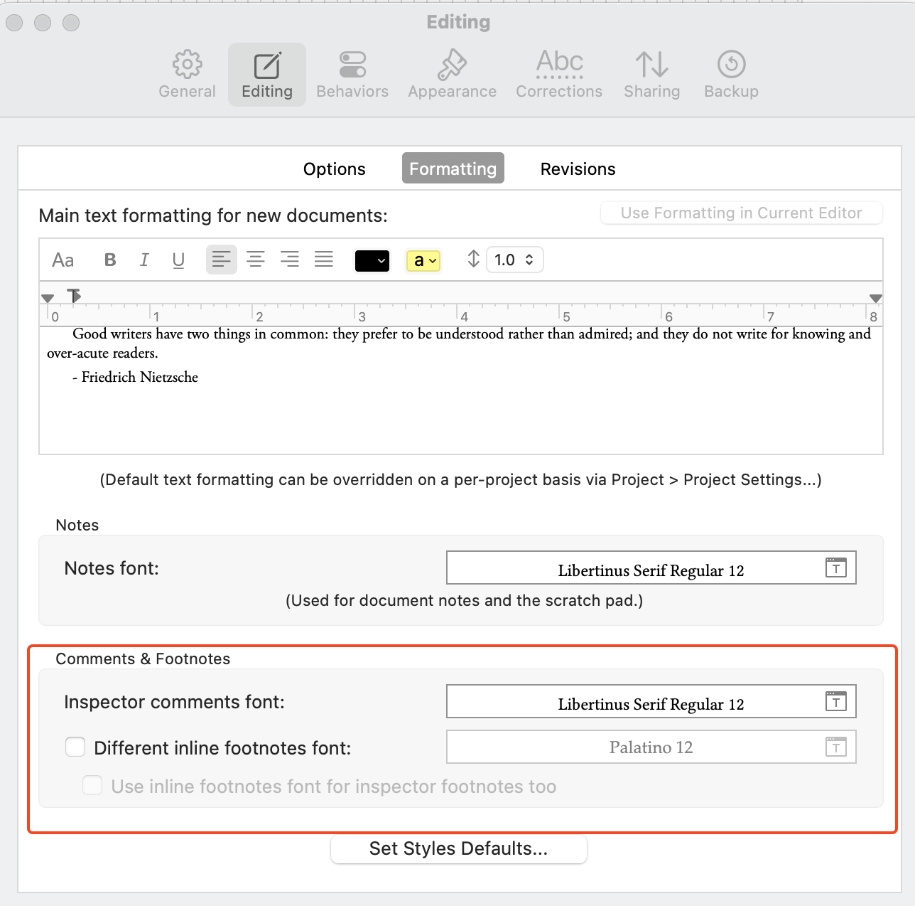Open the Corrections preferences pane
Screen dimensions: 915x906
(x=559, y=75)
